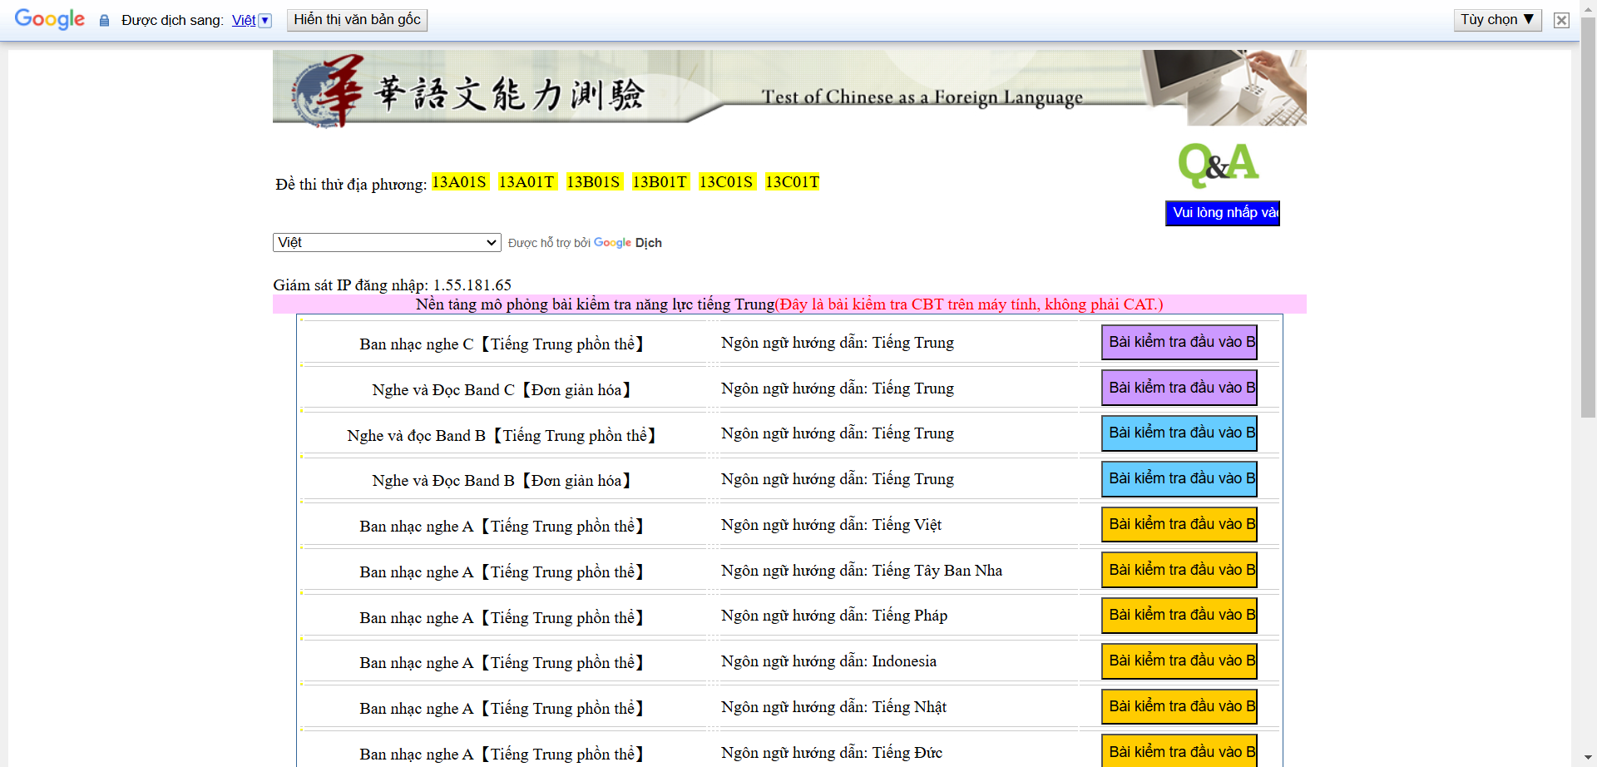Start the test for Ban nhạc nghe C Tiếng Trung phồn thể
This screenshot has width=1597, height=767.
tap(1179, 342)
